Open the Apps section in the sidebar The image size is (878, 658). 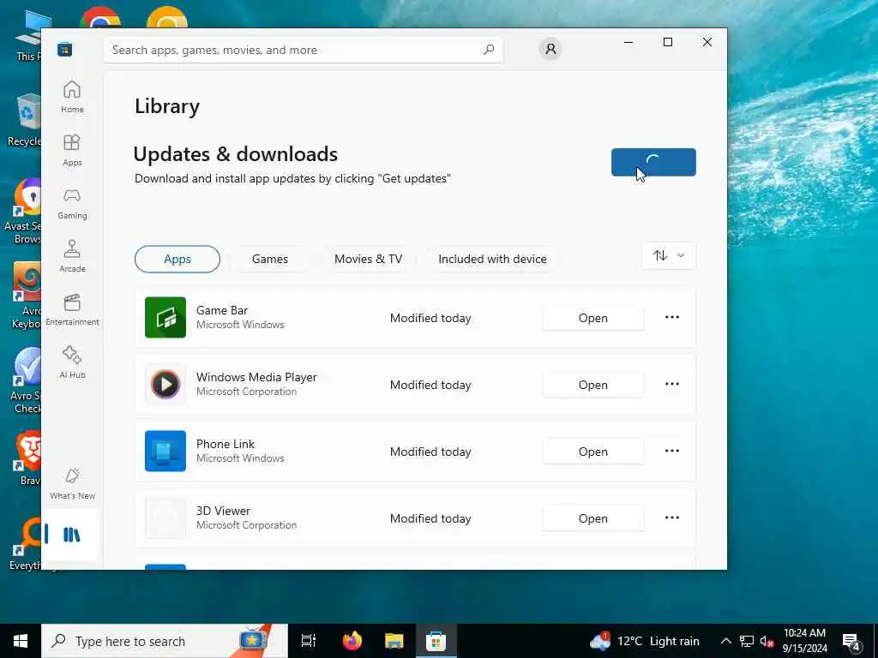[x=72, y=150]
